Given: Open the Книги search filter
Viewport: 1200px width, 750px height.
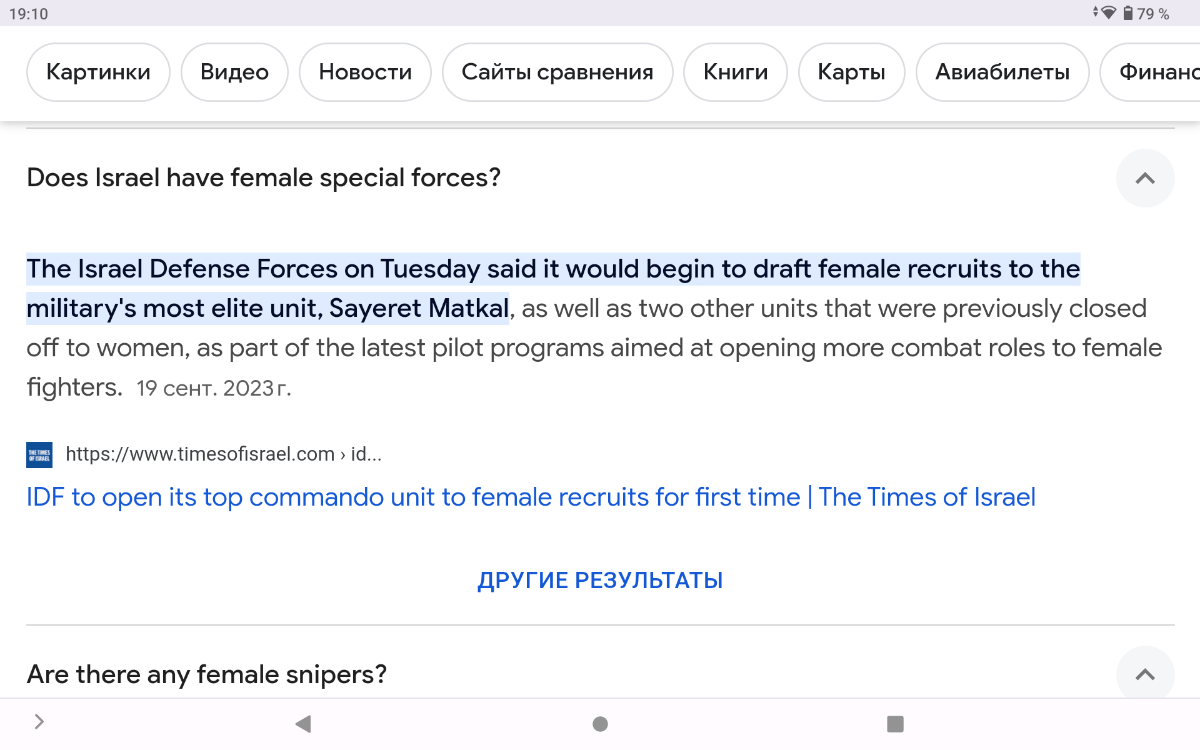Looking at the screenshot, I should (x=736, y=72).
